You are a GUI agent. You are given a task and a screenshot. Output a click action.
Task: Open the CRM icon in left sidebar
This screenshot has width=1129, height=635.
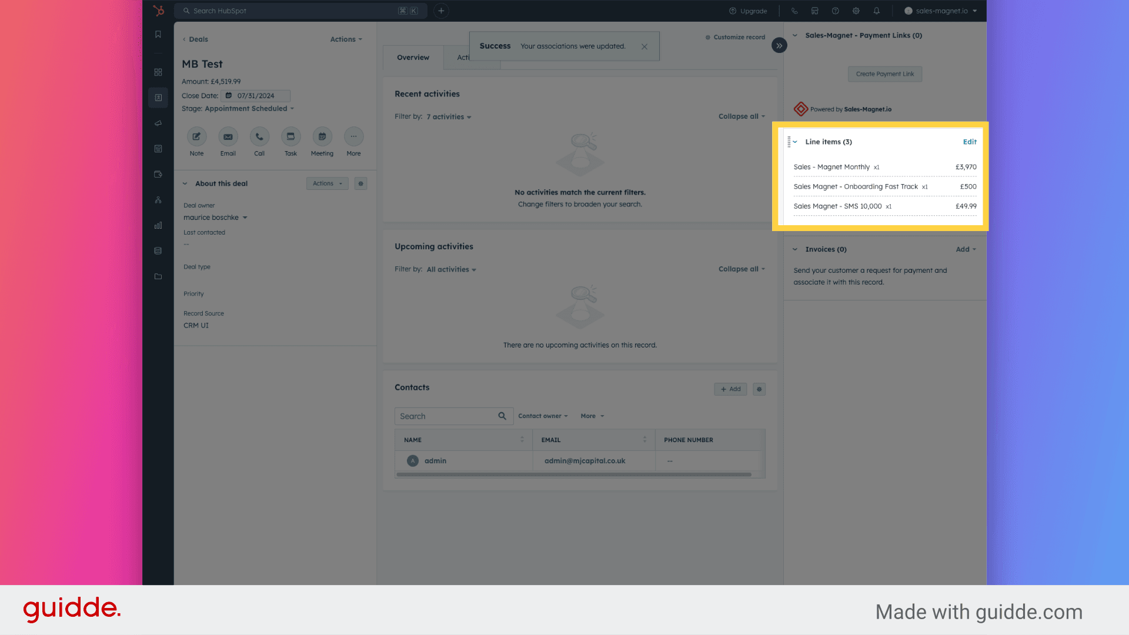point(158,98)
